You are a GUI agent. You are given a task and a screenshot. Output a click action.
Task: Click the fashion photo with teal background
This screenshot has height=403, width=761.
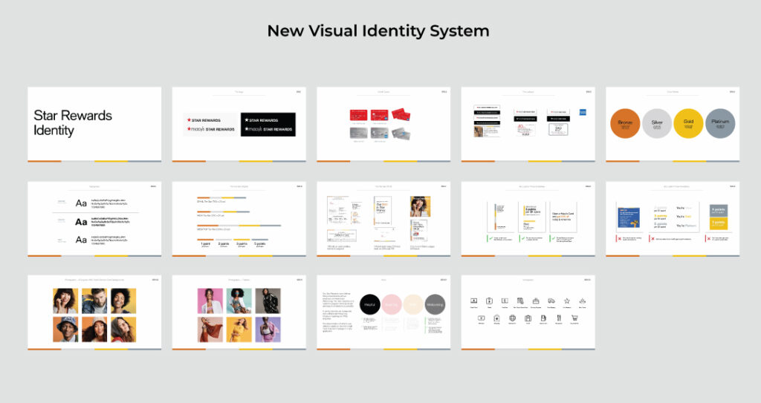pos(239,301)
